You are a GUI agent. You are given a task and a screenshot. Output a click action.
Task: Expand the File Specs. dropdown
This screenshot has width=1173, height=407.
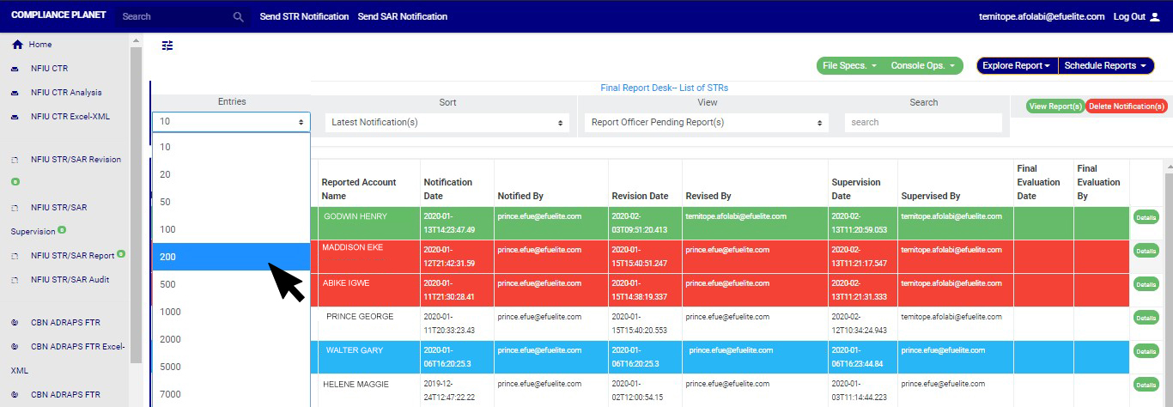point(848,65)
